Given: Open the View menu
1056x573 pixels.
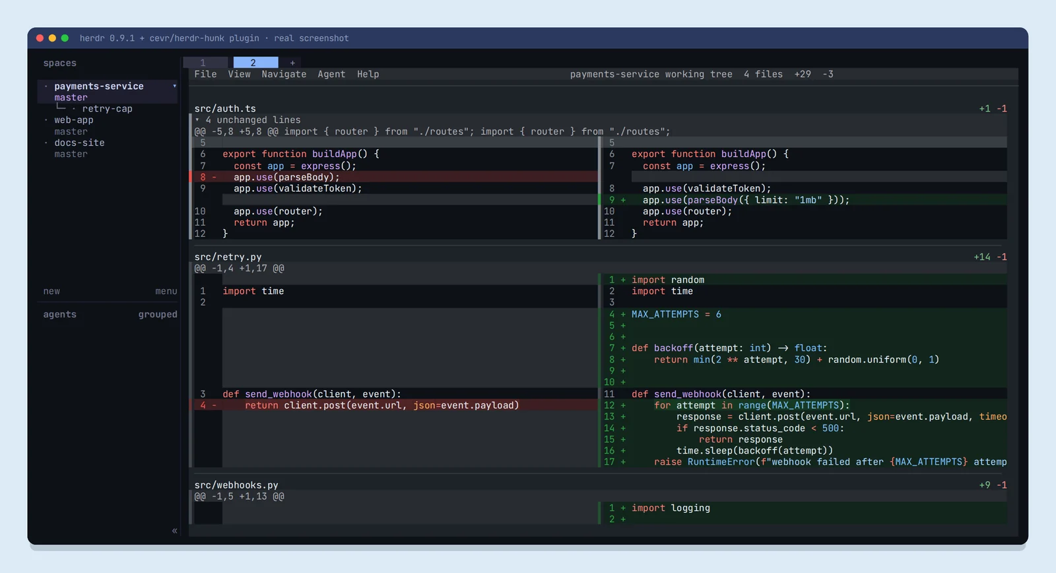Looking at the screenshot, I should (x=239, y=75).
